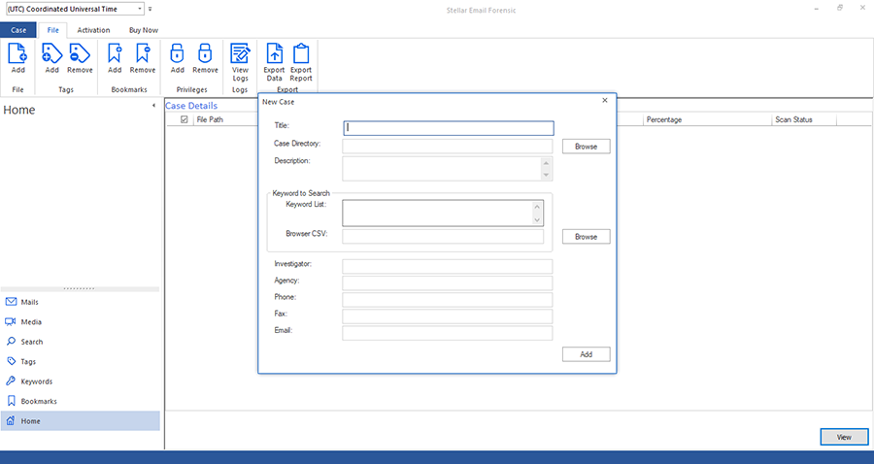Click the Keyword List text box
874x464 pixels.
pyautogui.click(x=438, y=214)
